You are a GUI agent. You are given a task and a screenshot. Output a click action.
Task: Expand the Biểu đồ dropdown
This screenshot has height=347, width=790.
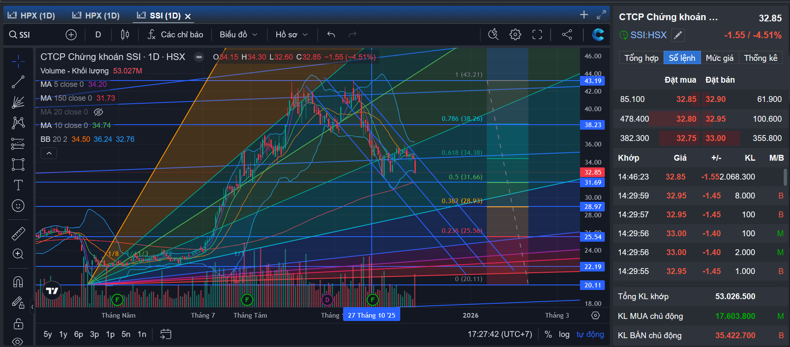tap(238, 35)
